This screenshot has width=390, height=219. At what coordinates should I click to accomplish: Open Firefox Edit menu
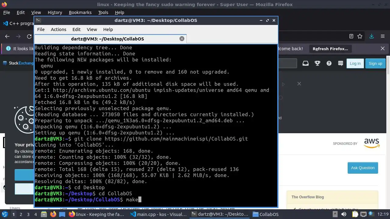point(21,12)
